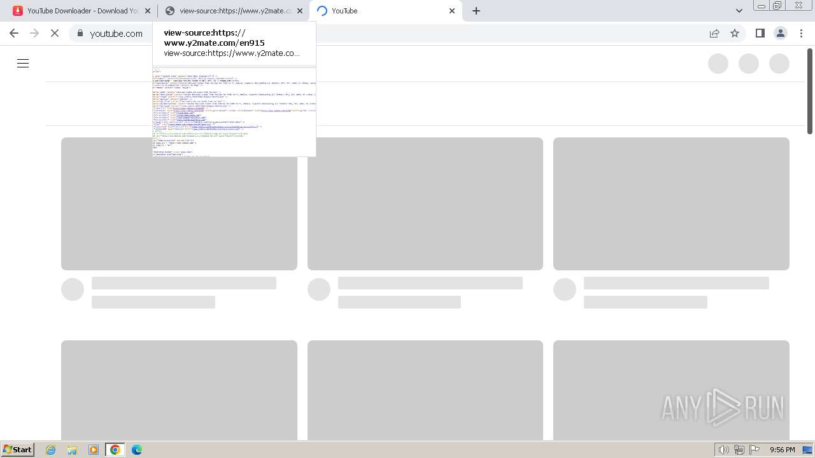Open the Chrome three-dot menu

tap(801, 33)
